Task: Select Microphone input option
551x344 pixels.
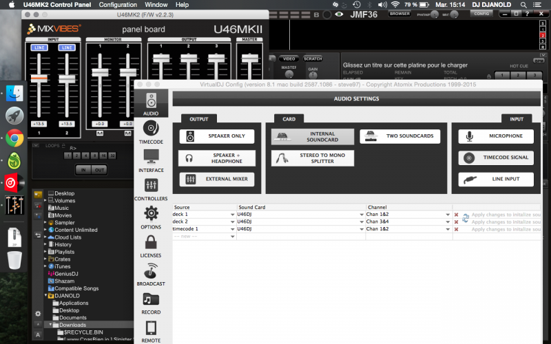Action: pyautogui.click(x=496, y=136)
